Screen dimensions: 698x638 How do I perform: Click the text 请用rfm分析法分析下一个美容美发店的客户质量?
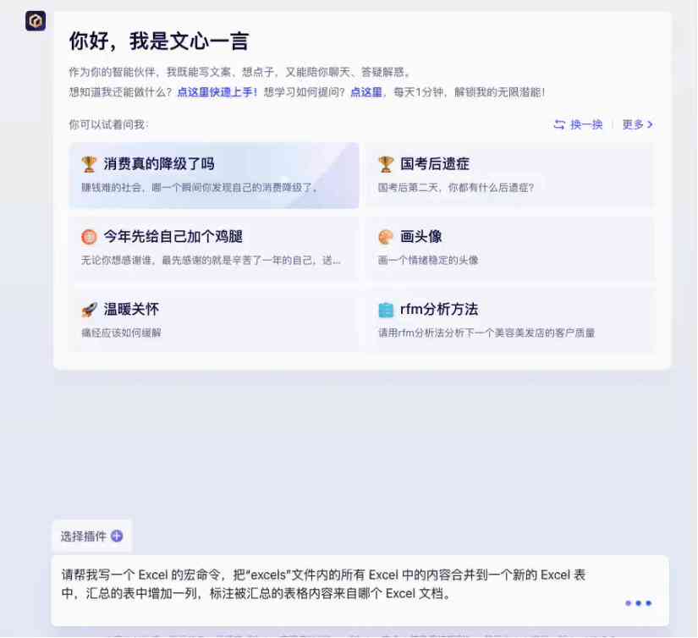pos(486,333)
